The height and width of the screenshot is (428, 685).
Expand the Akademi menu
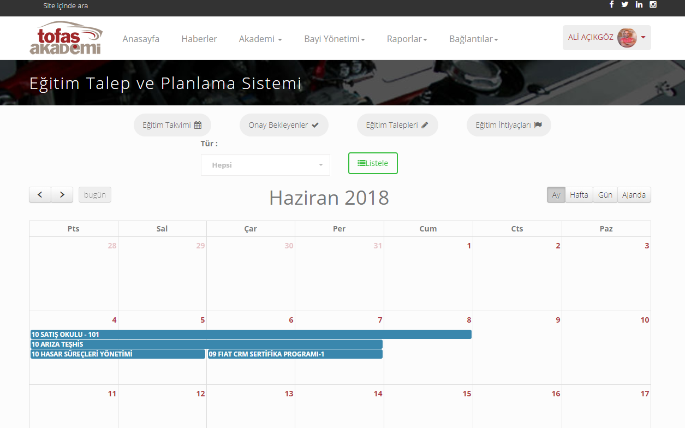[260, 39]
